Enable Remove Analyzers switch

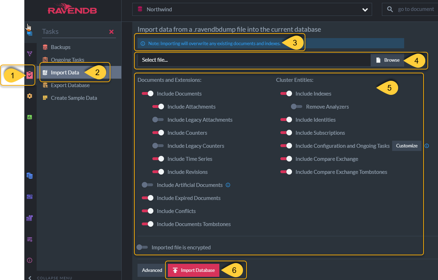[x=297, y=106]
